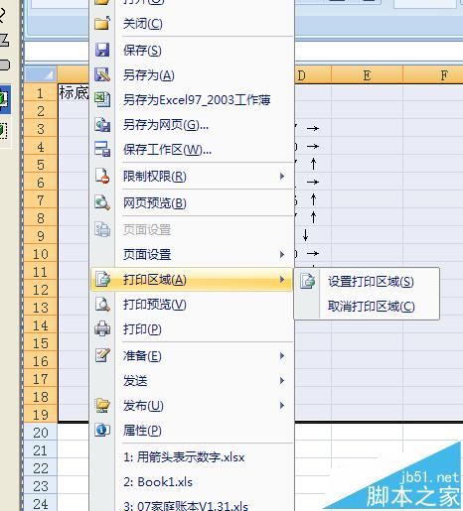Click the 发送 menu label
This screenshot has height=511, width=463.
tap(135, 381)
